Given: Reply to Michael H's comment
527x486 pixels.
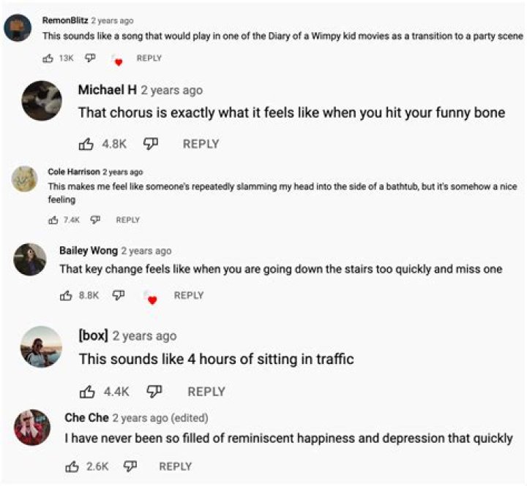Looking at the screenshot, I should coord(201,144).
